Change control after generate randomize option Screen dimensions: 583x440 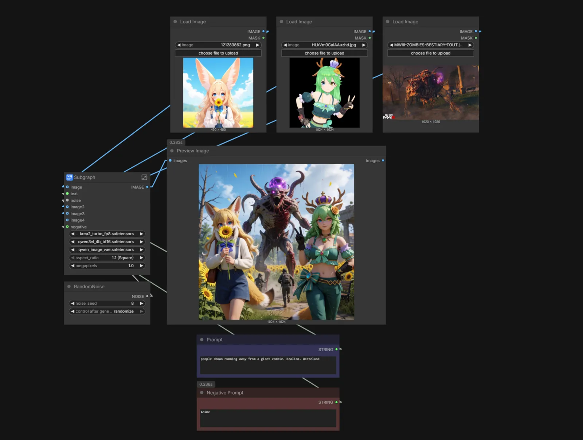tap(107, 311)
